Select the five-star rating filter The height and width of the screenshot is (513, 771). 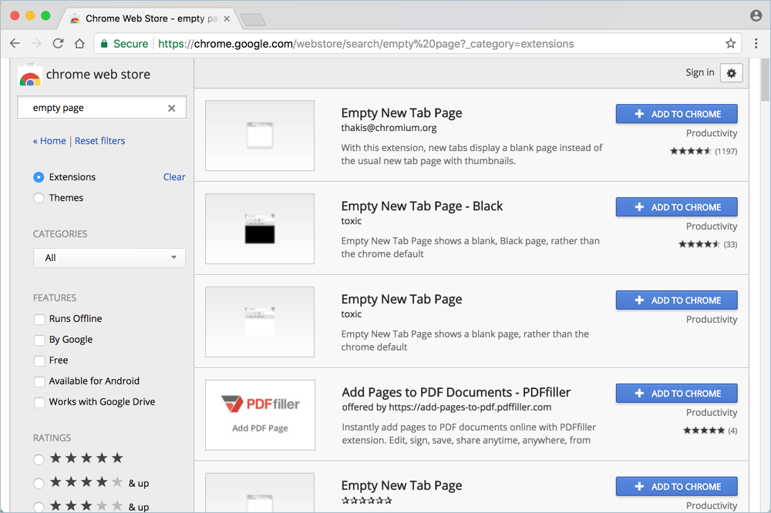pos(39,459)
